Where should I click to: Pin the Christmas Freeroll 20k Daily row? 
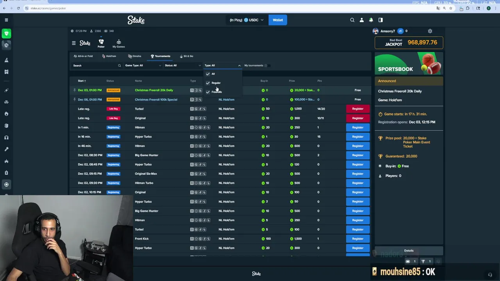pos(74,90)
